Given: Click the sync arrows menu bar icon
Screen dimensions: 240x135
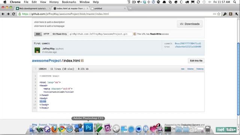Looking at the screenshot, I should click(198, 2).
